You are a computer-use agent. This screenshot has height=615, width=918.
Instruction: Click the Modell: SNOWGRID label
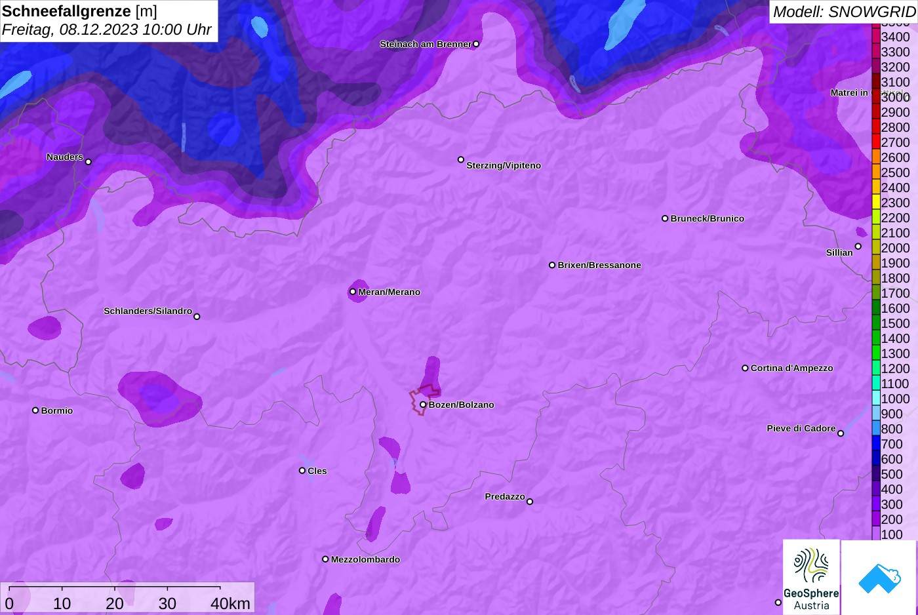[x=844, y=12]
